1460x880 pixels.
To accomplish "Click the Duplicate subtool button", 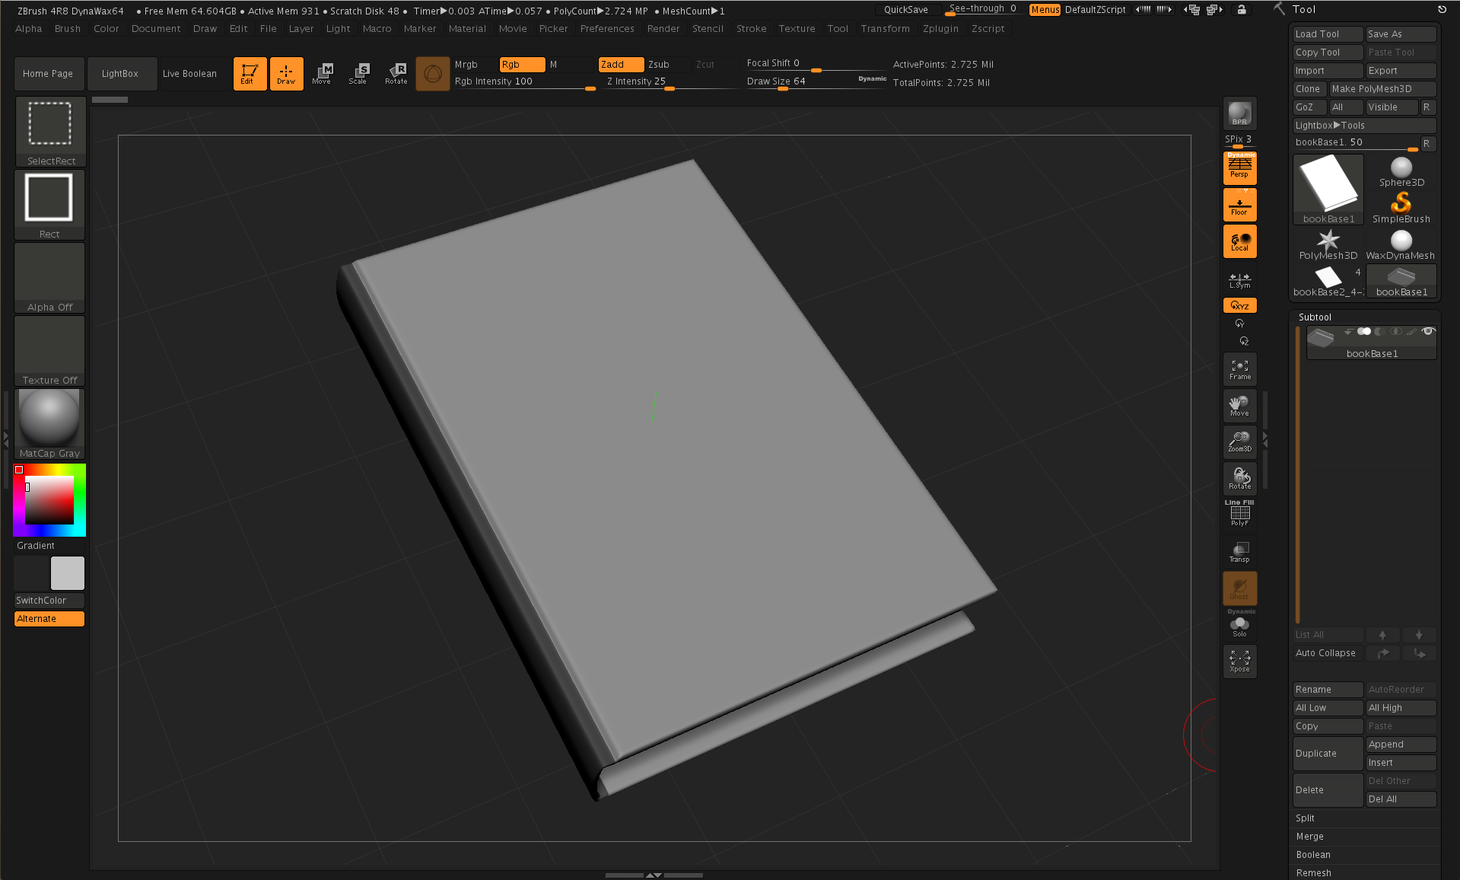I will (x=1328, y=754).
